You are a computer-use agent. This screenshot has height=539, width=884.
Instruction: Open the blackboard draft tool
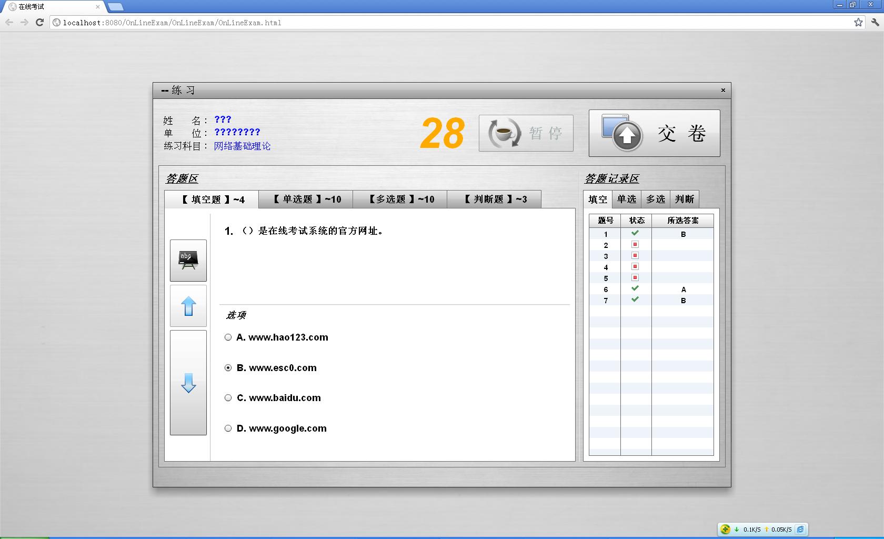coord(188,260)
